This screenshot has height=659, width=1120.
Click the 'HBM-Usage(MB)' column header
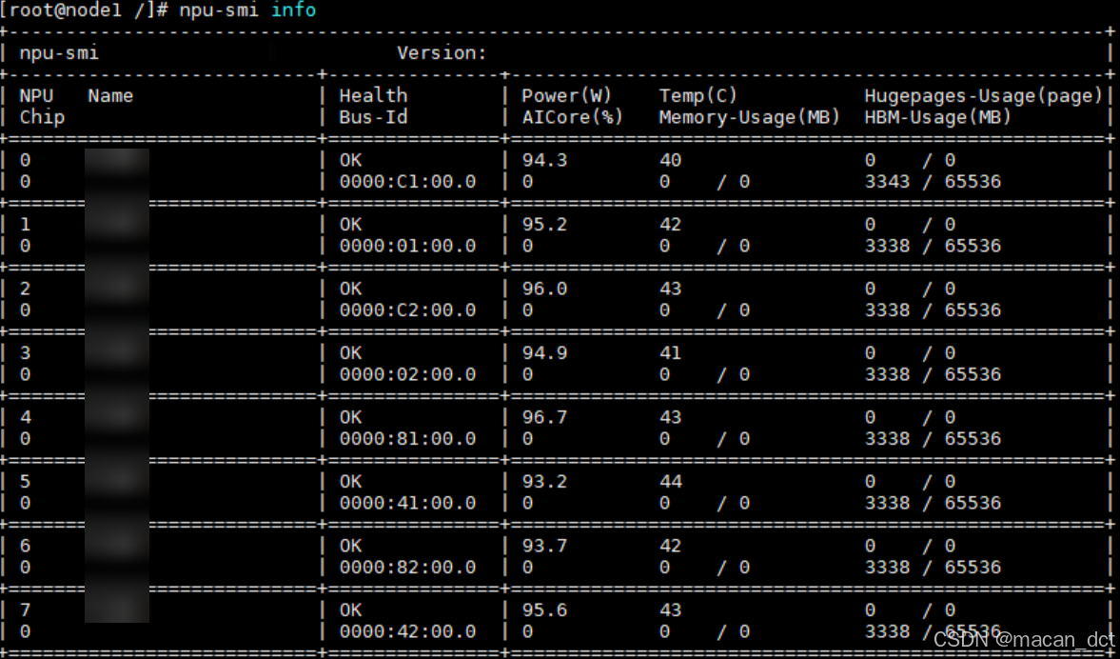938,117
